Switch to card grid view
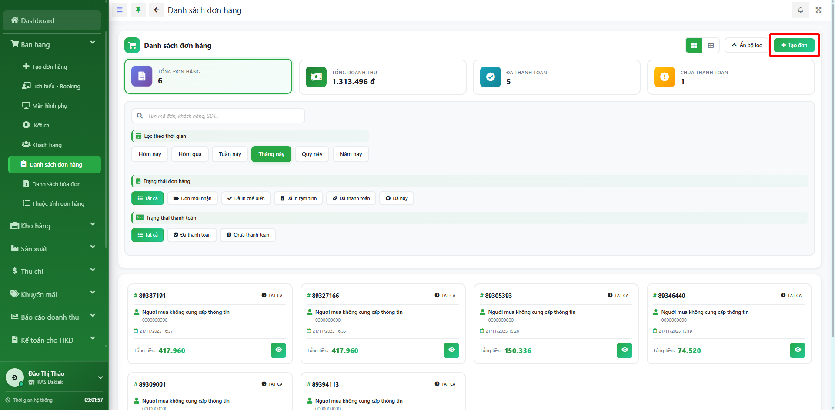Viewport: 835px width, 410px height. [x=694, y=45]
